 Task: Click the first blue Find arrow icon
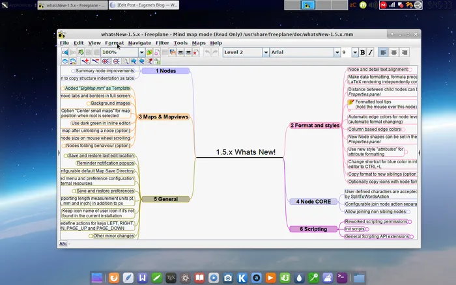tap(134, 61)
